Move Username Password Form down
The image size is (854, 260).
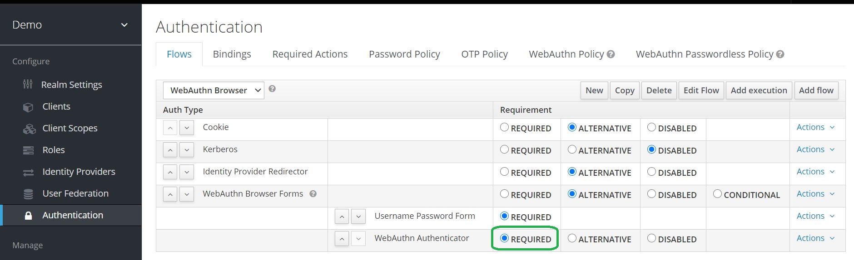pyautogui.click(x=358, y=217)
